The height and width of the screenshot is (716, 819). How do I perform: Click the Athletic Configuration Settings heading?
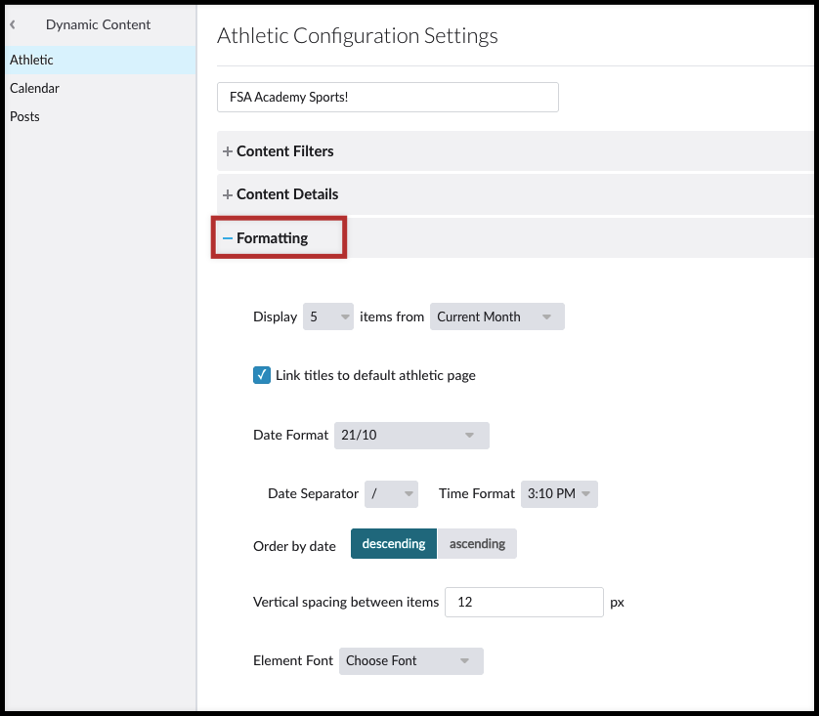coord(358,36)
